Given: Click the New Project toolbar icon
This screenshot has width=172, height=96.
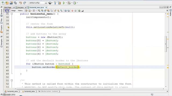Looking at the screenshot, I should pyautogui.click(x=7, y=3).
